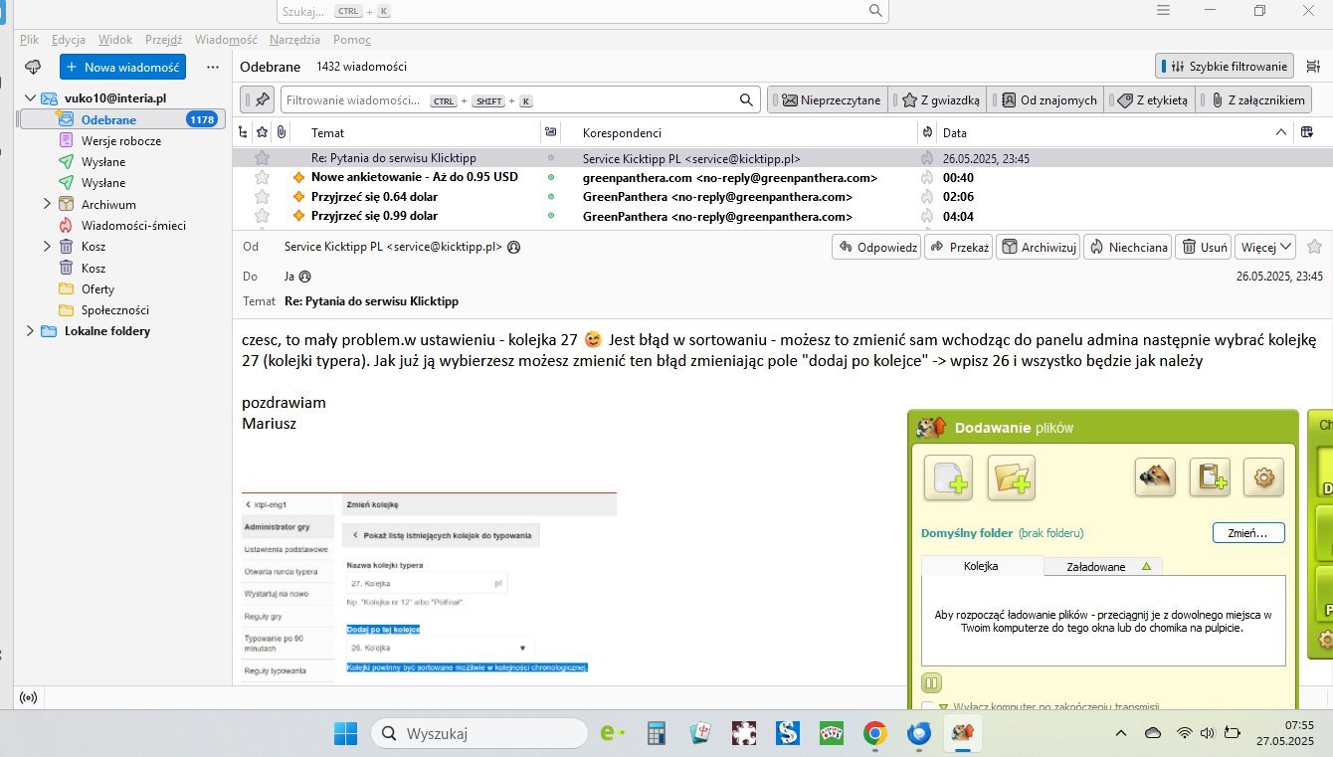This screenshot has width=1333, height=757.
Task: Click the download messages cloud icon
Action: 33,67
